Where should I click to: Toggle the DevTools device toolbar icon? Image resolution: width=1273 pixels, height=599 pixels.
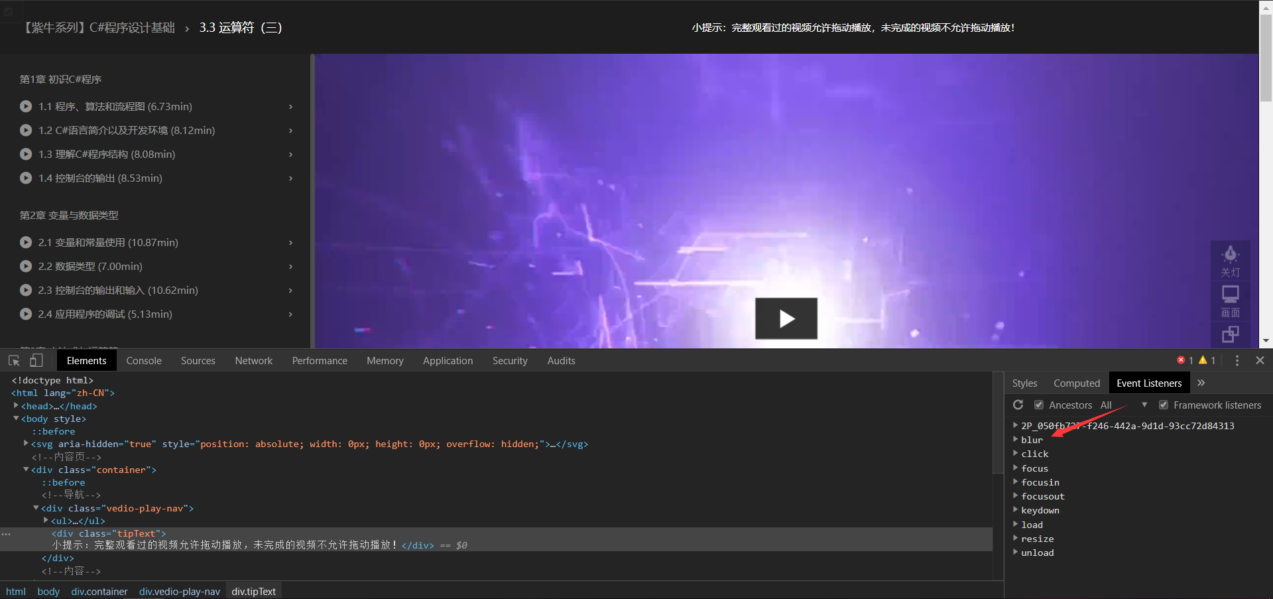[x=36, y=360]
